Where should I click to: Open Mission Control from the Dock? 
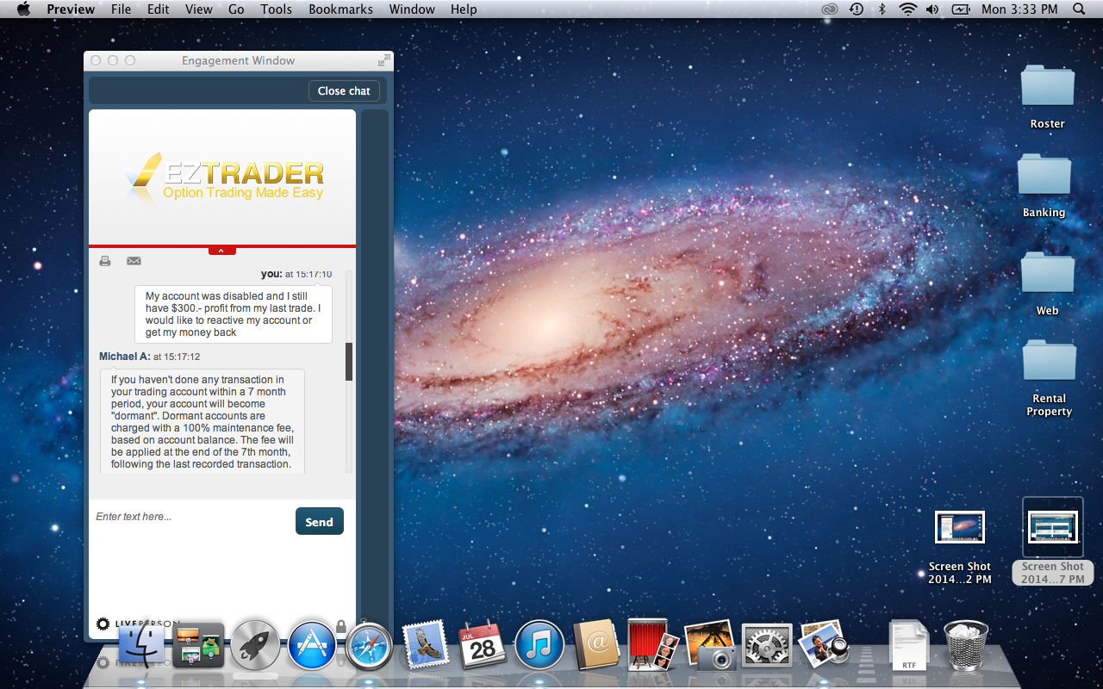tap(198, 646)
